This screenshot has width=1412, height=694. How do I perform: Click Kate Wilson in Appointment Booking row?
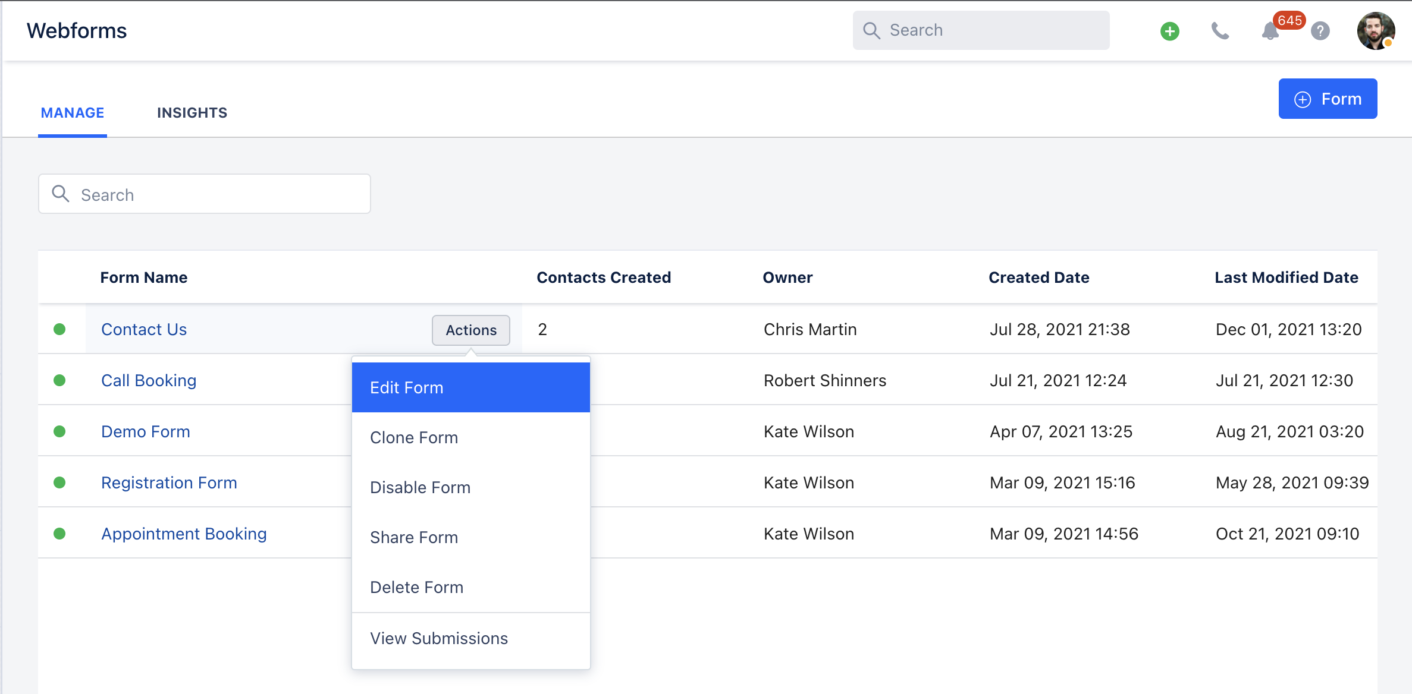click(x=809, y=534)
